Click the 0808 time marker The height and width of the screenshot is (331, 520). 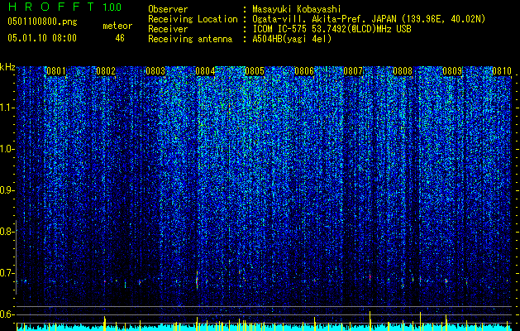pos(403,71)
